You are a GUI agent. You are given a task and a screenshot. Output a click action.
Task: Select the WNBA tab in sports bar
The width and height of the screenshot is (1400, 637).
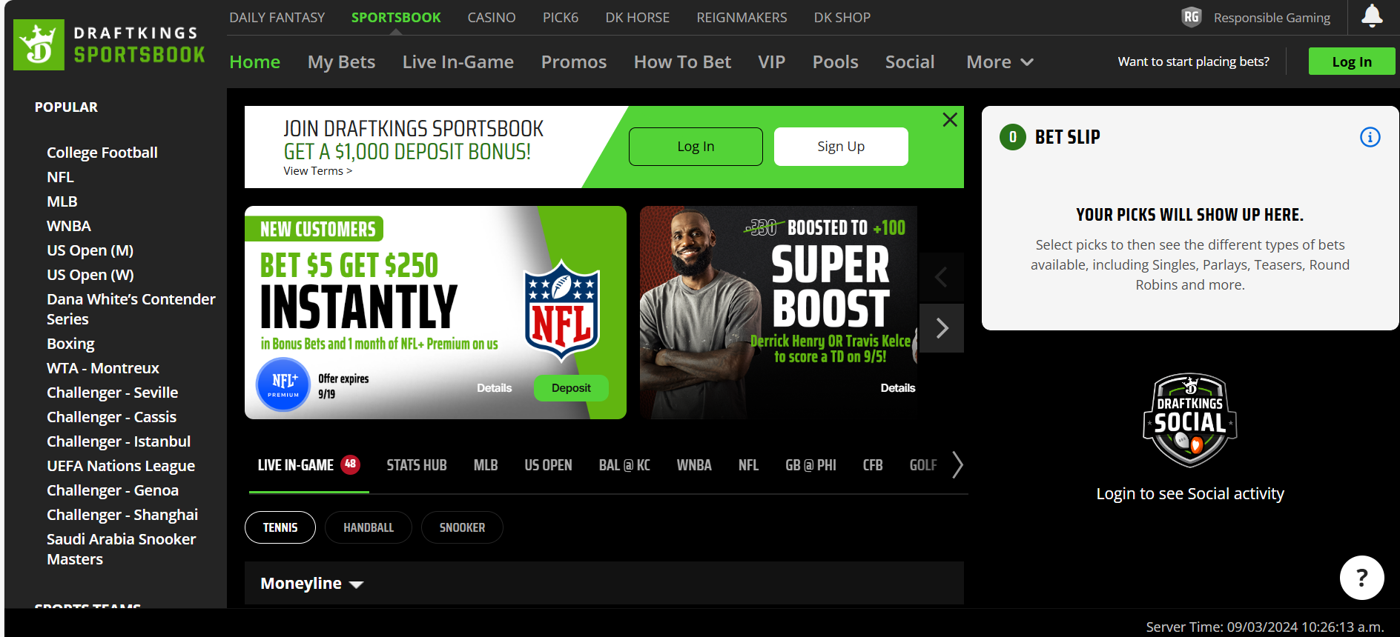tap(694, 465)
